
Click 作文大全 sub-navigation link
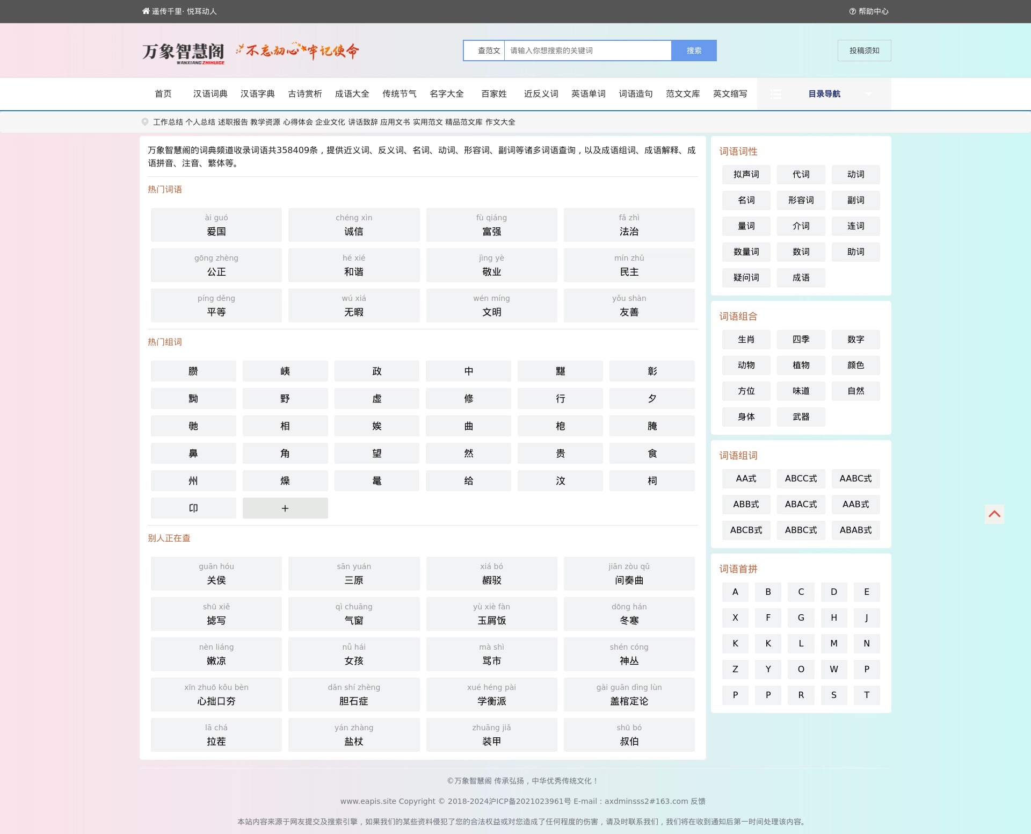click(x=500, y=122)
